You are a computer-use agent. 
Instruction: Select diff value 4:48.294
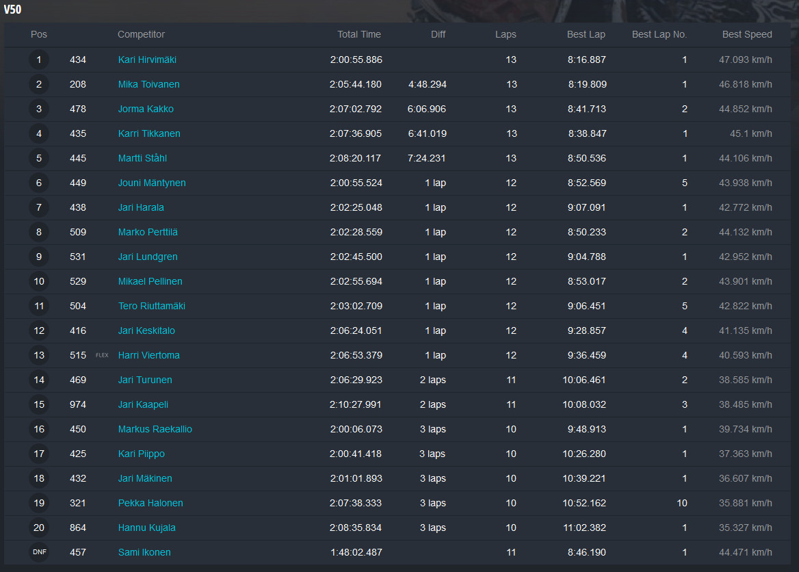pos(427,84)
